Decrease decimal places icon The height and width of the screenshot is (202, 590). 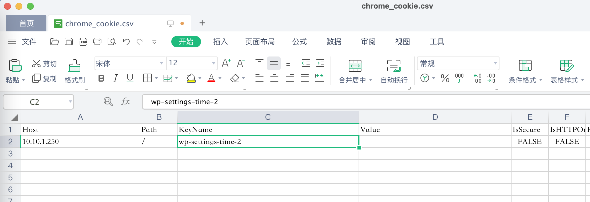pos(491,78)
